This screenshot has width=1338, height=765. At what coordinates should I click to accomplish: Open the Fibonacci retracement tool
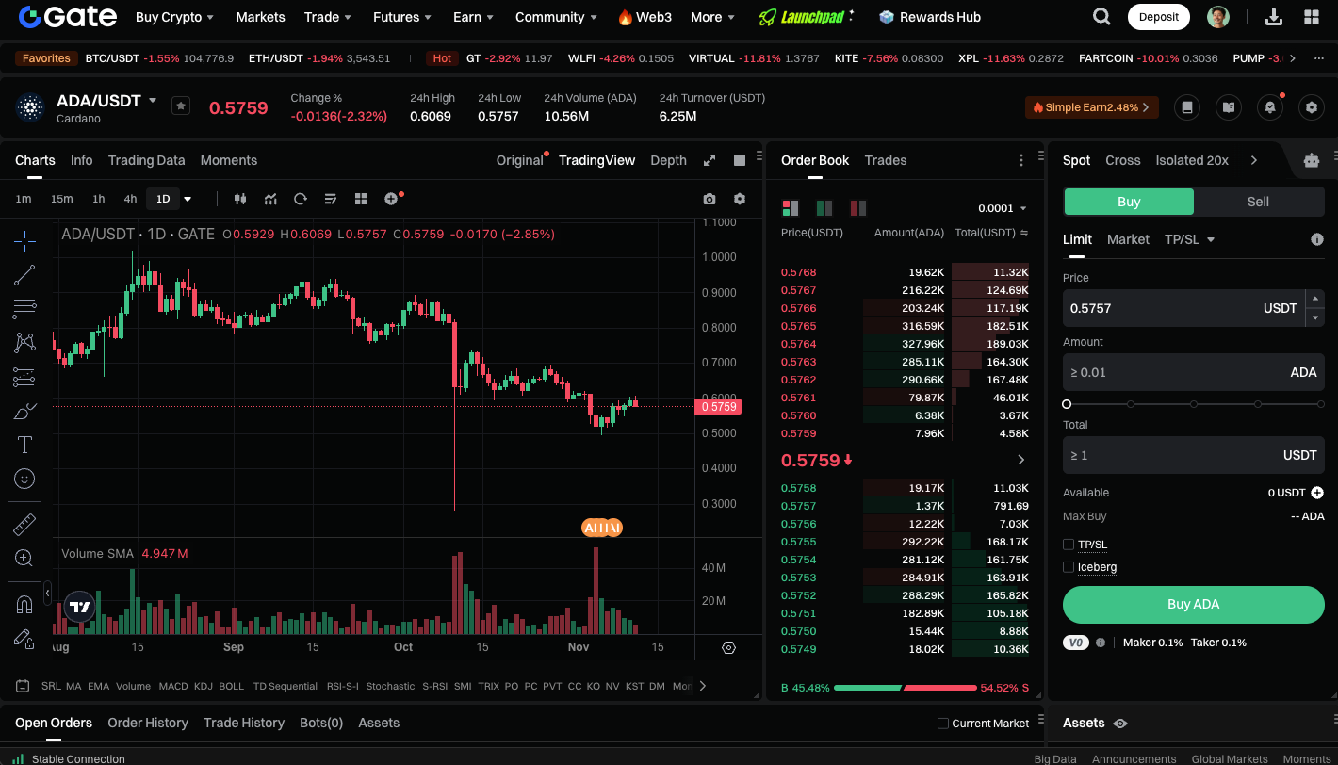[x=24, y=309]
